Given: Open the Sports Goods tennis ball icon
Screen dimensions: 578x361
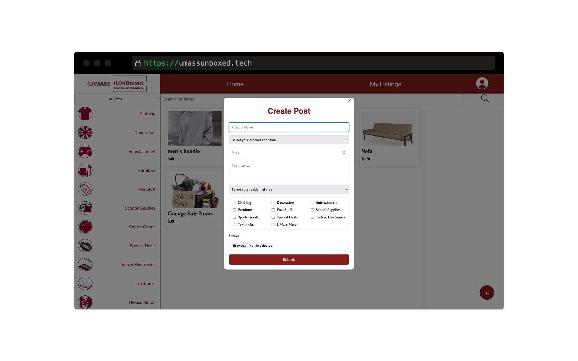Looking at the screenshot, I should (x=85, y=227).
